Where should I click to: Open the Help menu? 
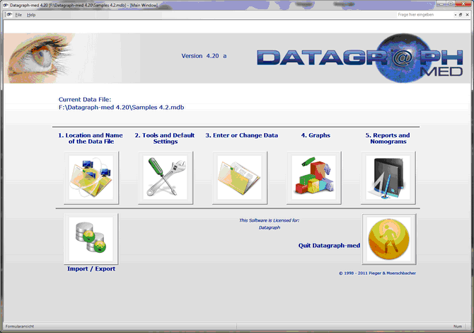click(x=31, y=15)
